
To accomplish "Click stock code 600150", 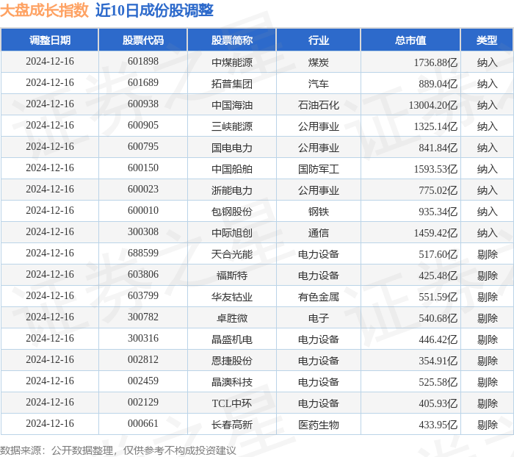I will tap(143, 168).
